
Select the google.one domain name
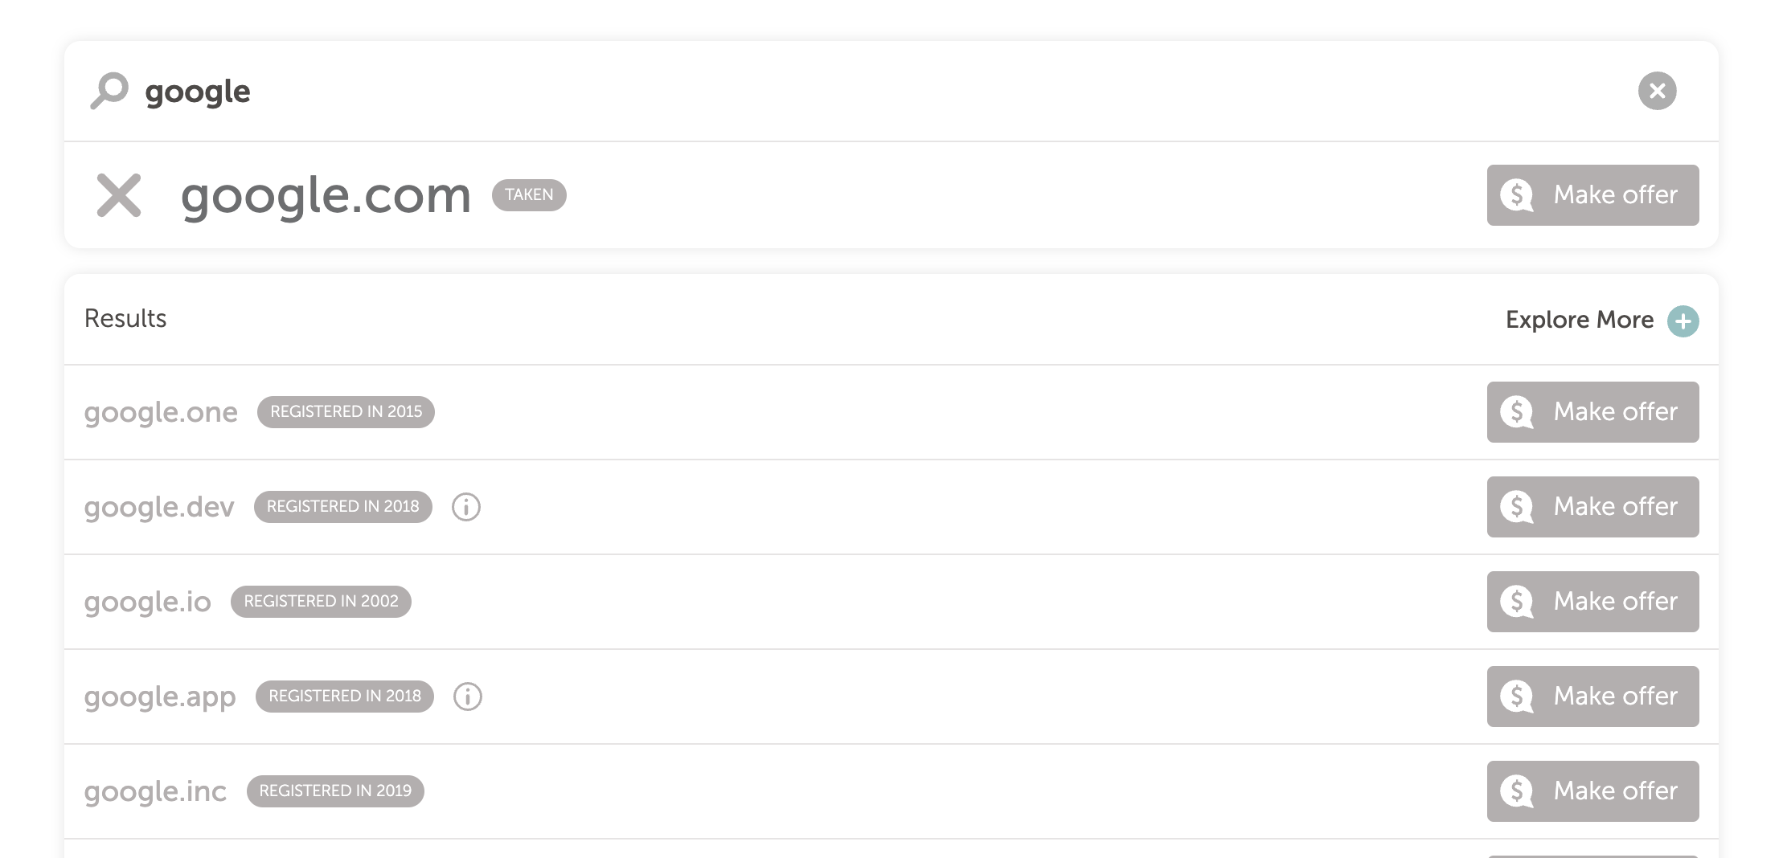click(161, 412)
